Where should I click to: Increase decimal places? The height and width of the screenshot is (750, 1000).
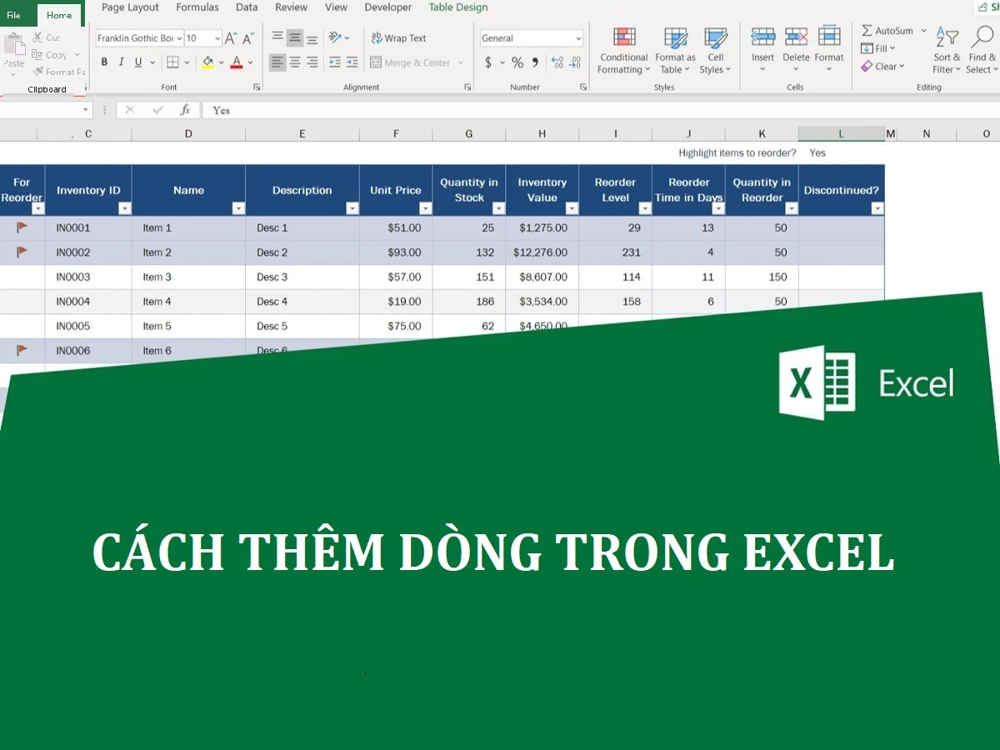point(557,62)
